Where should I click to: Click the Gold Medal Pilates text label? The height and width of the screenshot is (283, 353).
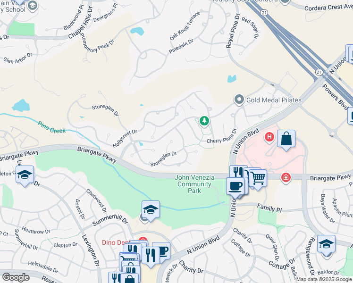pyautogui.click(x=274, y=100)
